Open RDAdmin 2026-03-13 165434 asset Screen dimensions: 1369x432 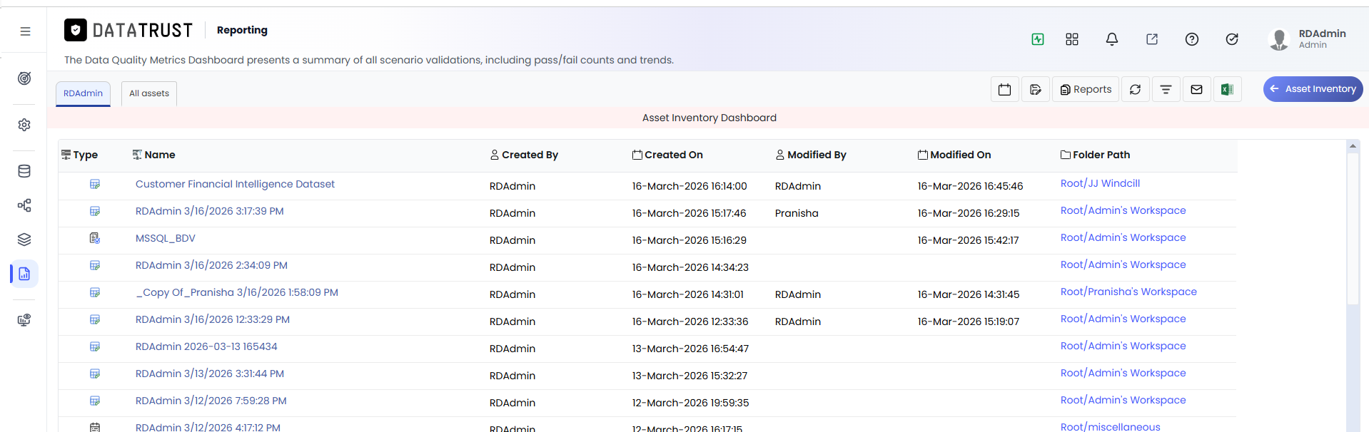coord(206,346)
